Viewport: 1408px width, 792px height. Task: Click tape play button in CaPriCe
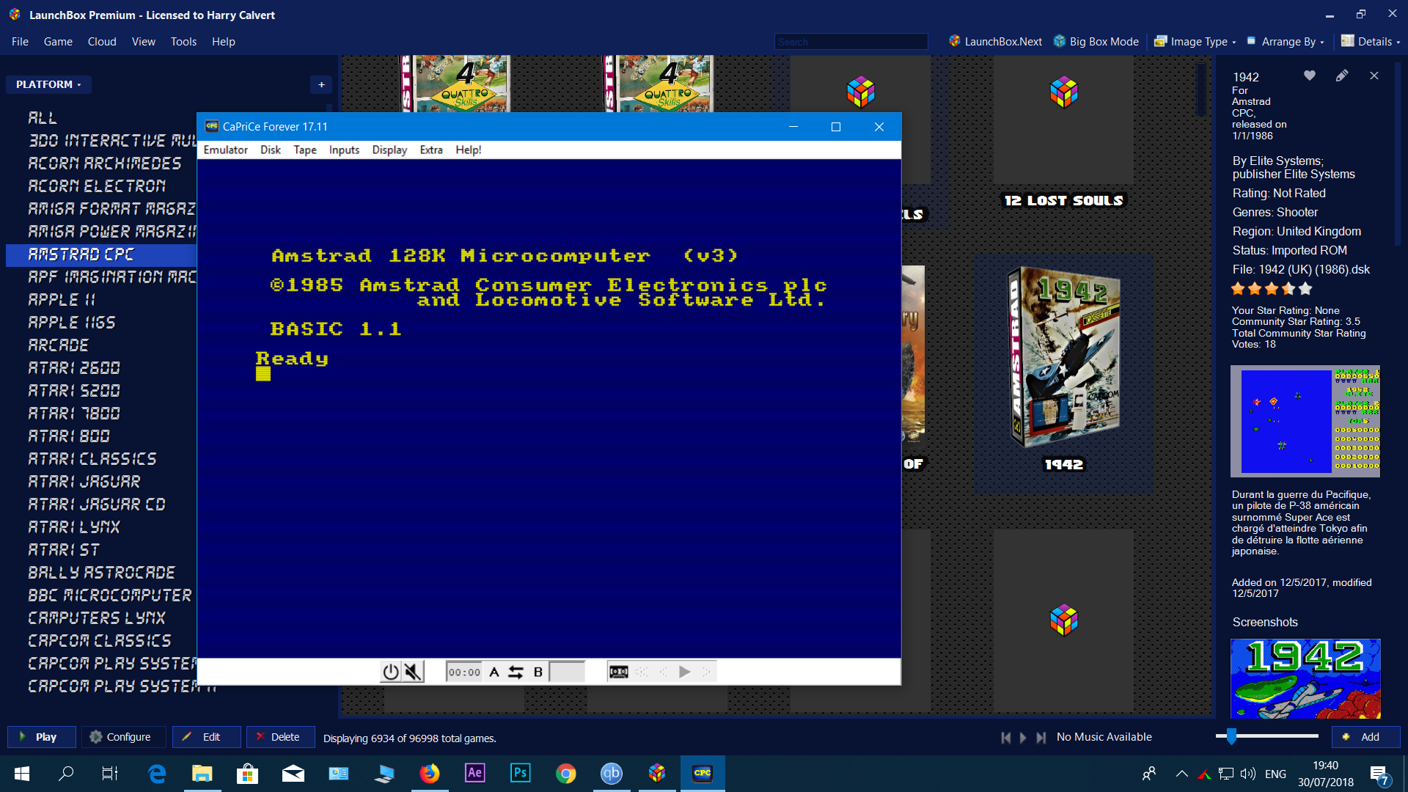click(684, 672)
